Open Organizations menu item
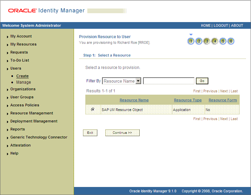251x195 pixels. (x=23, y=89)
